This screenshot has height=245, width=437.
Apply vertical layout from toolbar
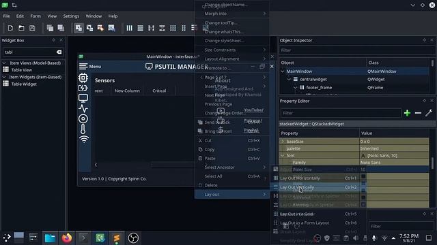click(x=140, y=28)
